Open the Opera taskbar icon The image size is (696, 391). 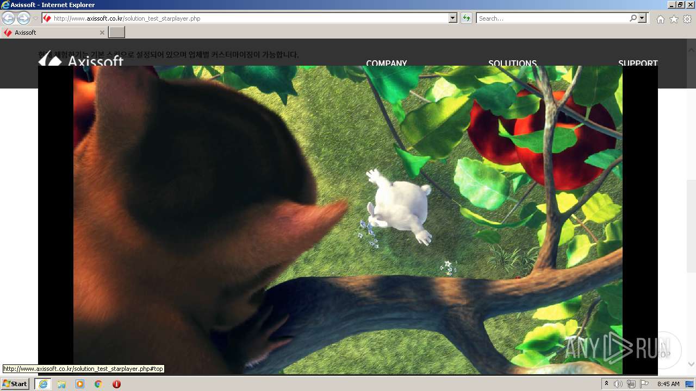(116, 384)
